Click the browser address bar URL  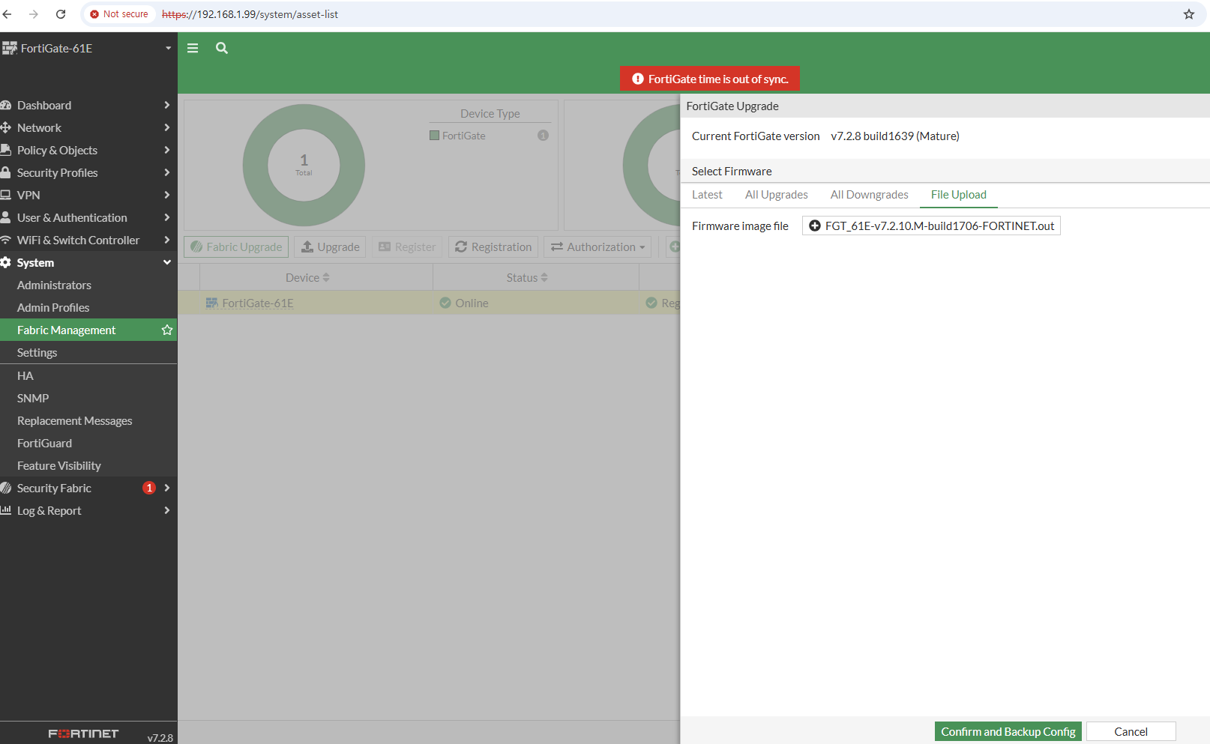click(x=250, y=14)
